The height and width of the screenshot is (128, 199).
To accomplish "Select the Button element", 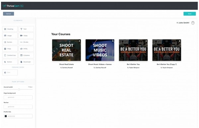I will [10, 62].
